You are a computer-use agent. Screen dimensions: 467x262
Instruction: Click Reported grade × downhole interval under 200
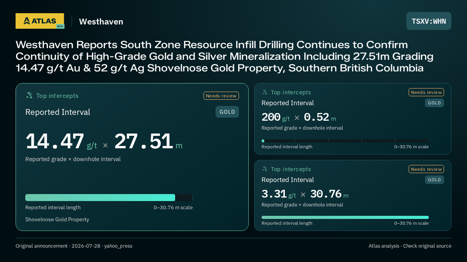(x=302, y=128)
